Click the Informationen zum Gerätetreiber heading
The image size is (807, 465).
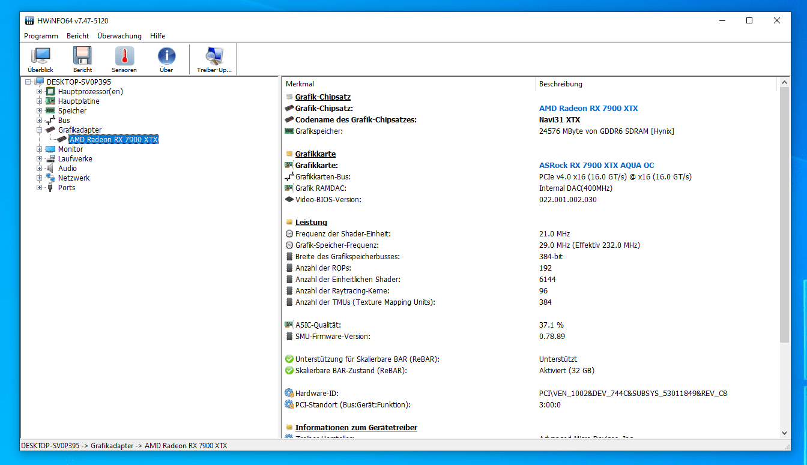click(356, 428)
